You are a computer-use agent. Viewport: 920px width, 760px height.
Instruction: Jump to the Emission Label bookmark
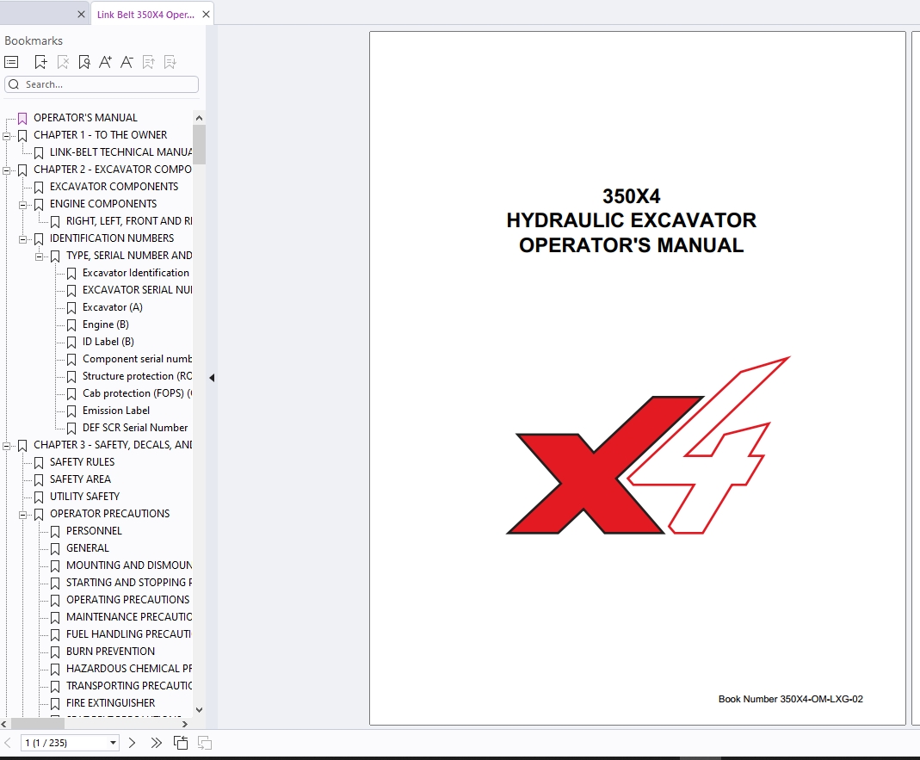(x=116, y=411)
